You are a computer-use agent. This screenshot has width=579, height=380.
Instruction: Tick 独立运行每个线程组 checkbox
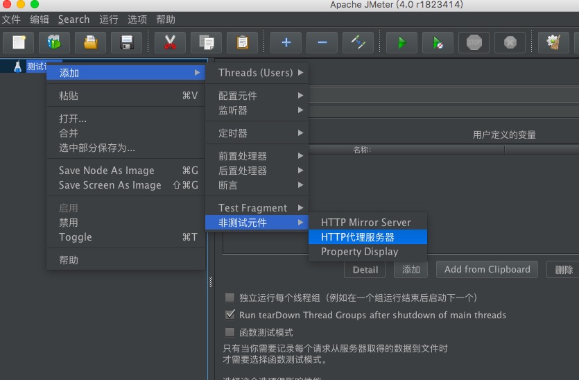point(230,297)
